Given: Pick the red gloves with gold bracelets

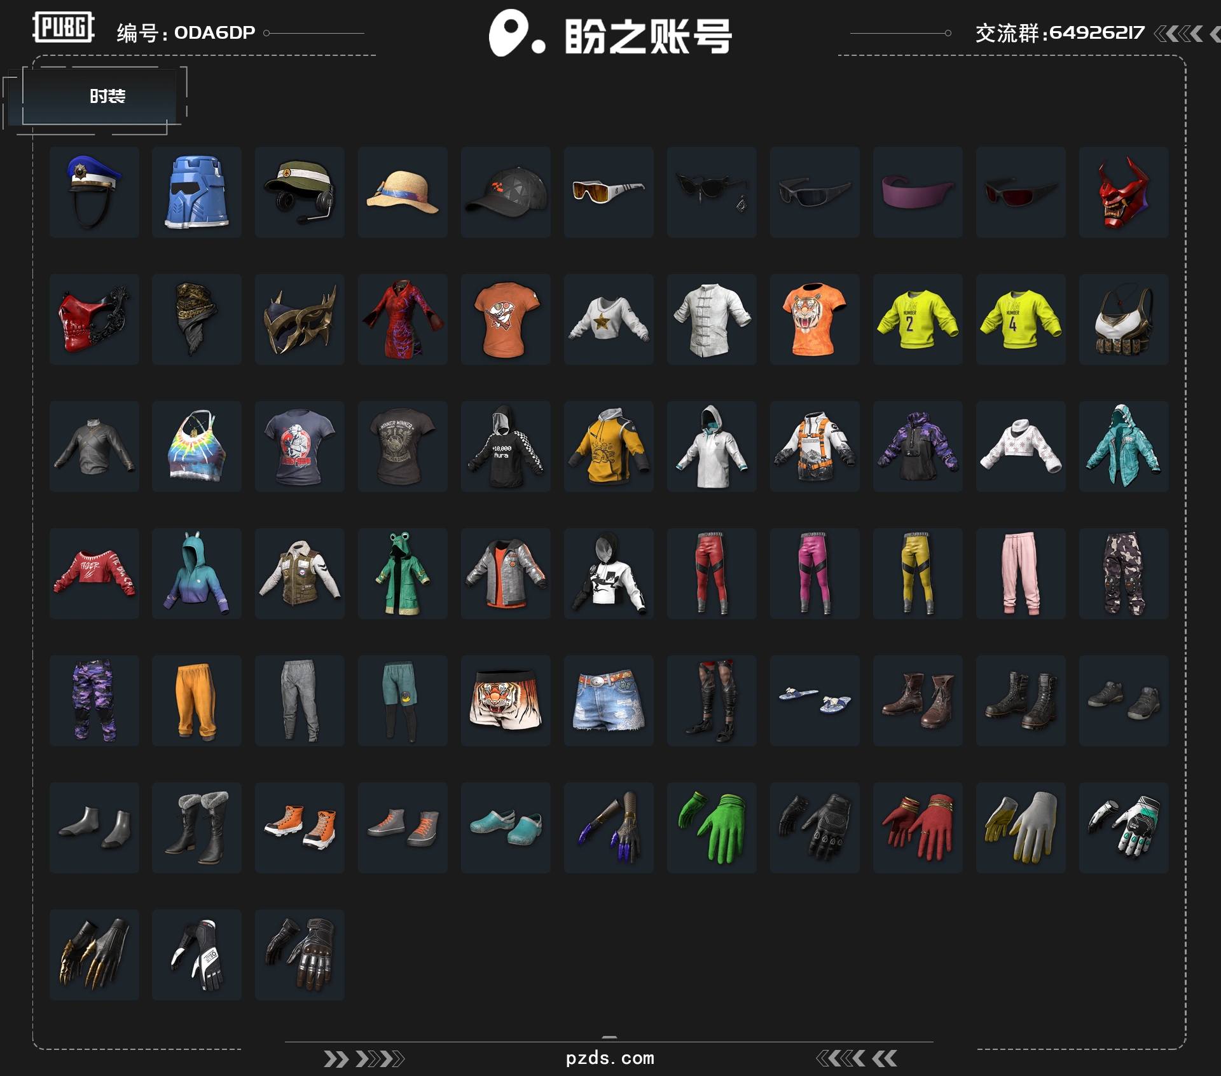Looking at the screenshot, I should coord(918,827).
